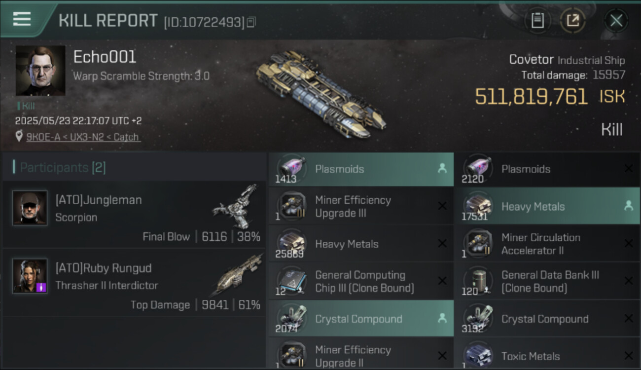641x370 pixels.
Task: Toggle status on Miner Efficiency Upgrade III
Action: [442, 206]
